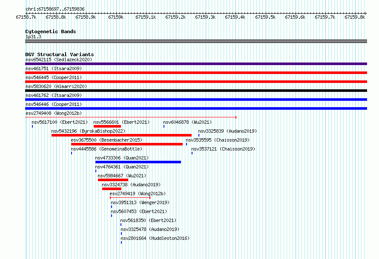Image resolution: width=379 pixels, height=259 pixels.
Task: Click the chr1:67158697..67159836 coordinate label
Action: (55, 9)
